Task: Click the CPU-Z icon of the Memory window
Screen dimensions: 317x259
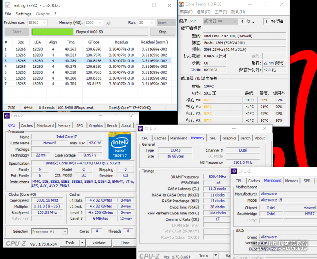Action: pyautogui.click(x=141, y=129)
